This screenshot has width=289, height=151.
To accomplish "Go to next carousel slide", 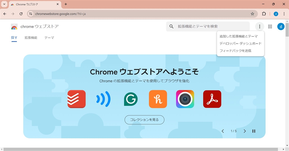I will click(245, 131).
